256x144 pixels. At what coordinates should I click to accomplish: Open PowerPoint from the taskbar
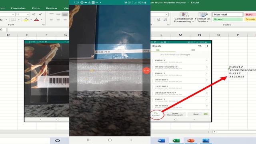pyautogui.click(x=190, y=140)
